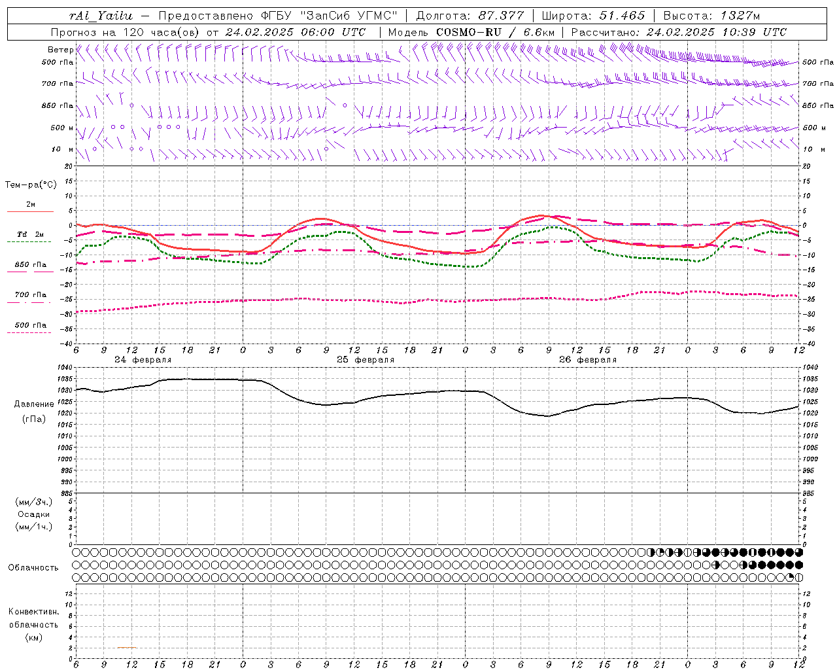Click the (мм/3ч.) precipitation unit label
The height and width of the screenshot is (670, 837).
click(x=34, y=502)
